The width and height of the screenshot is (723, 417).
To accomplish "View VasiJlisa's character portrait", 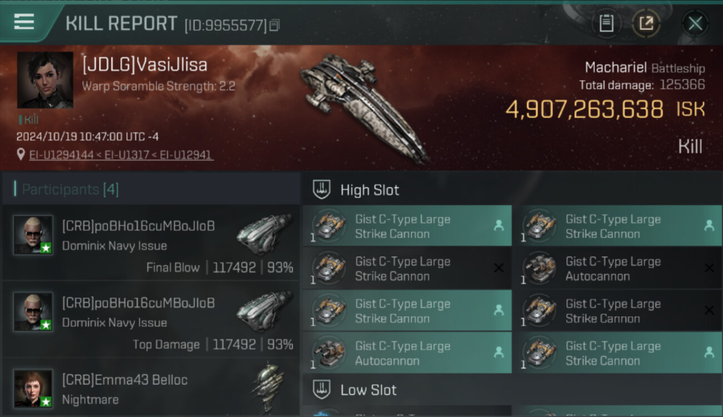I will point(45,80).
